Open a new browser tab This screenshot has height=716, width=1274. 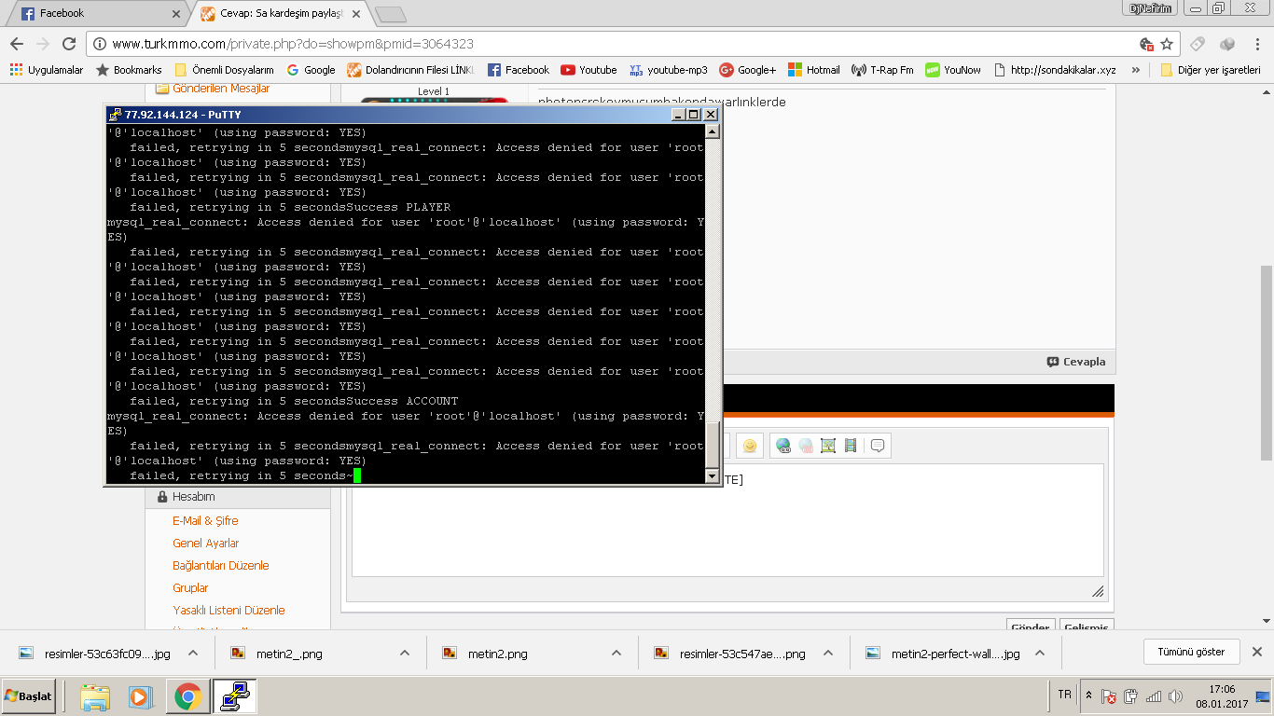(x=390, y=14)
